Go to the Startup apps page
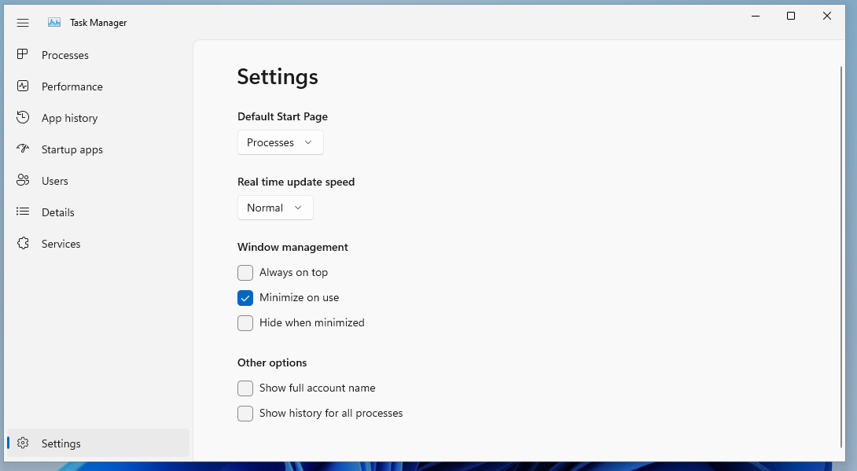The height and width of the screenshot is (471, 857). 72,149
